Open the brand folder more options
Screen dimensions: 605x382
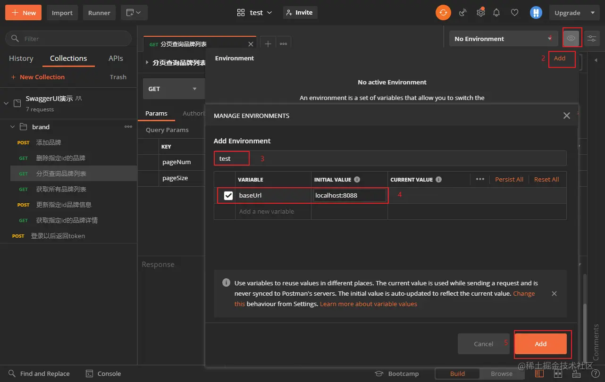[x=128, y=127]
